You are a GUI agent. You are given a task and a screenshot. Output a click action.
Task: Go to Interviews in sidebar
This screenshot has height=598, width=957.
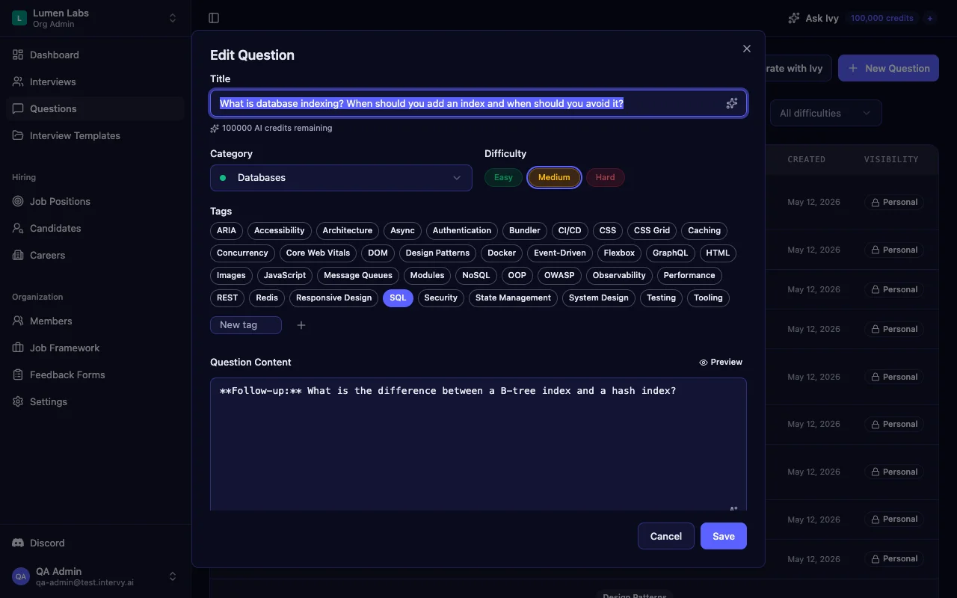[x=95, y=81]
